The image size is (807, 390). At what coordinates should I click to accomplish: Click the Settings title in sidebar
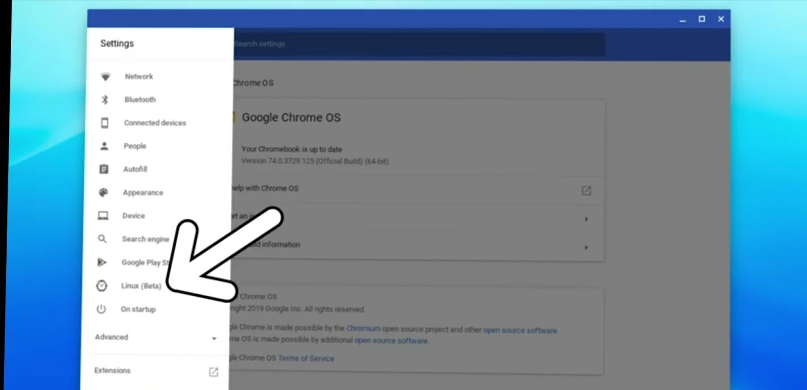117,43
